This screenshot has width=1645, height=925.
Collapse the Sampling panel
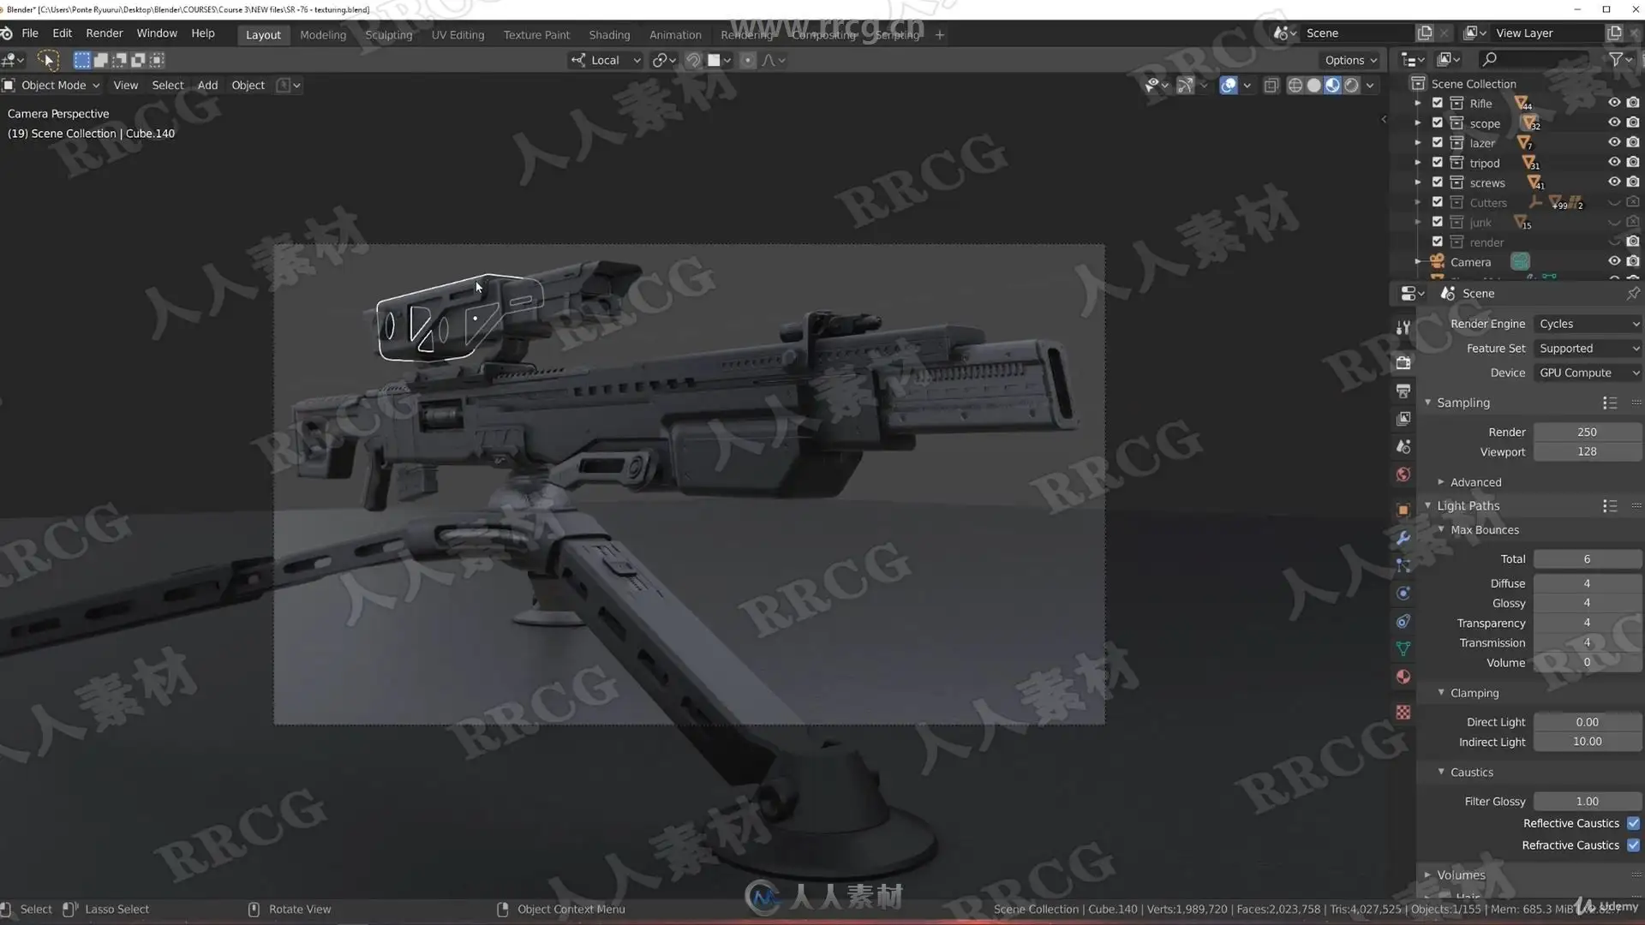1463,403
